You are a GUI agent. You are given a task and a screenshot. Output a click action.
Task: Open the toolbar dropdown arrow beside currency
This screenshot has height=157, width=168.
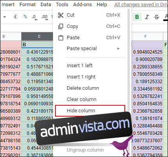point(5,17)
